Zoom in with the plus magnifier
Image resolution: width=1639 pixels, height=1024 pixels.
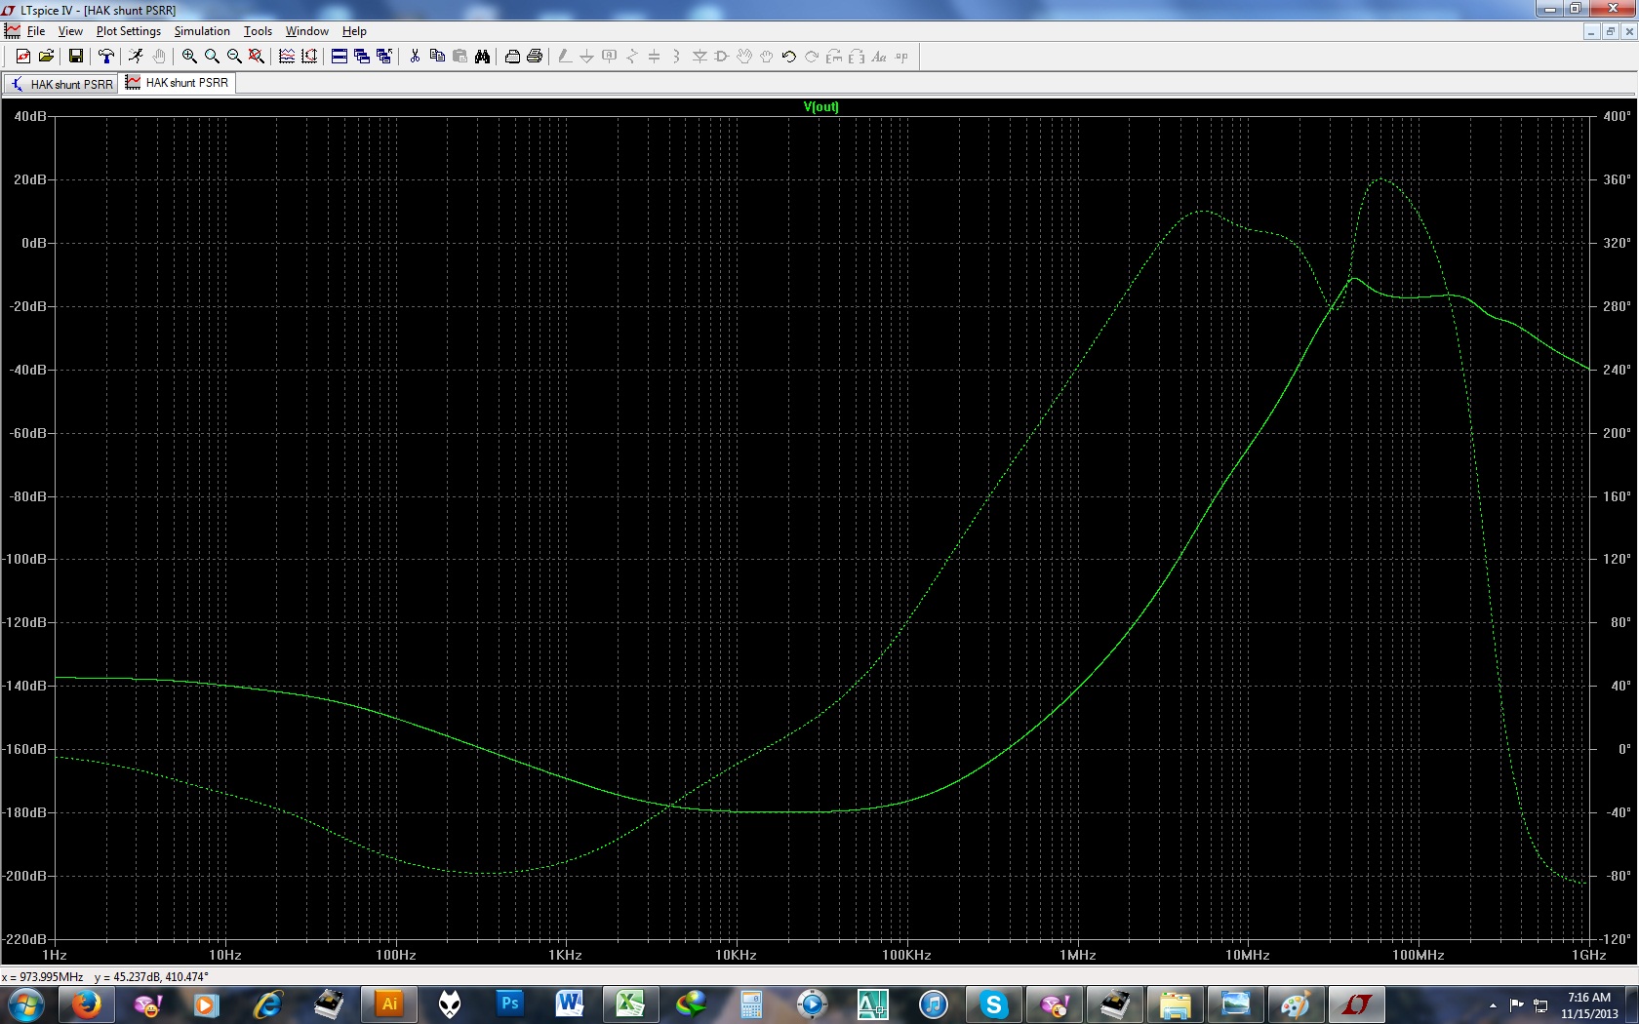pyautogui.click(x=189, y=57)
